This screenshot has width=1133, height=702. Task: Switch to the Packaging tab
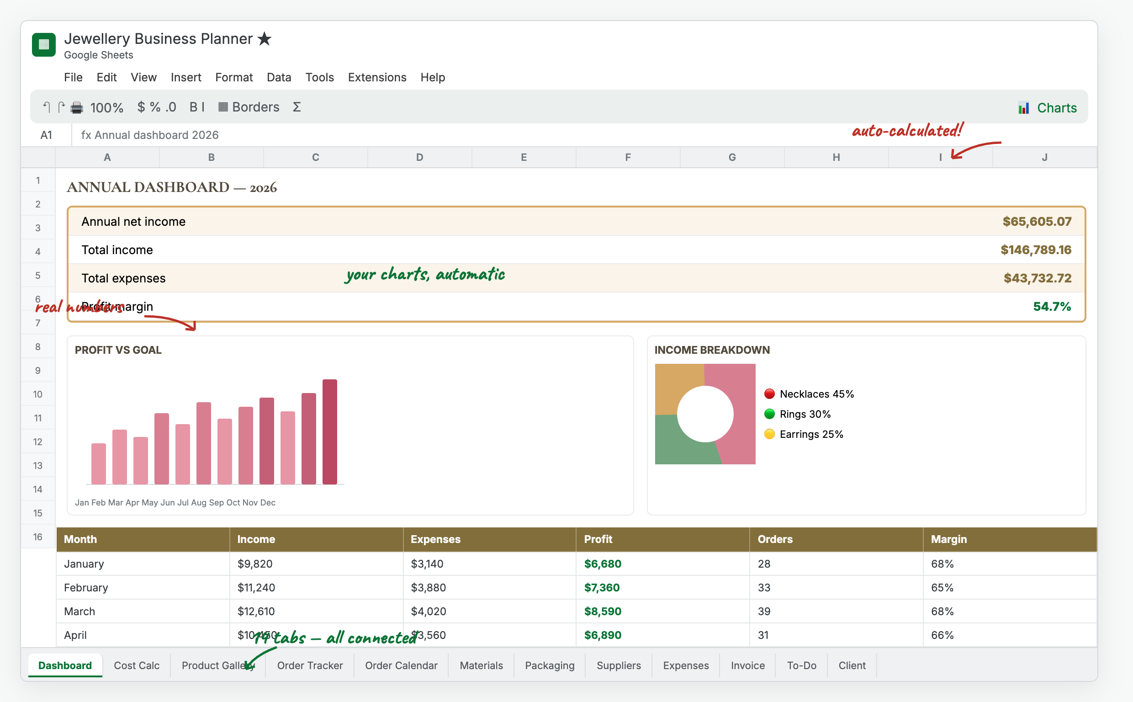(549, 665)
